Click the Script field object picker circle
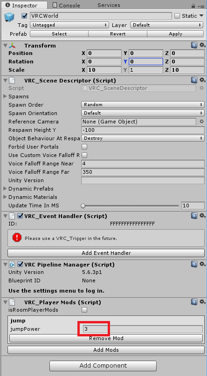 point(201,88)
